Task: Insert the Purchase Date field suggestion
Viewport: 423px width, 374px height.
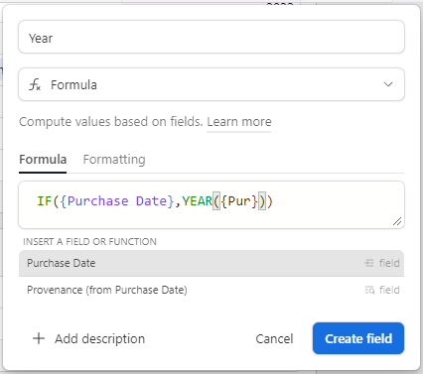Action: [211, 263]
